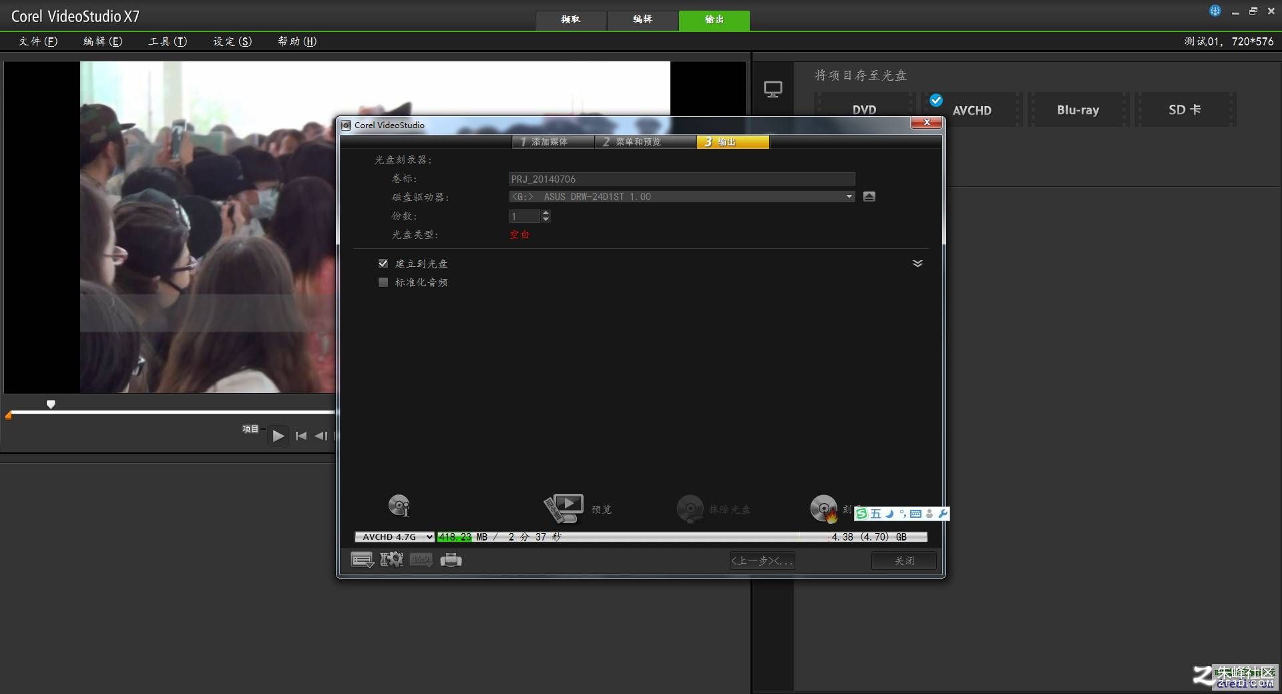
Task: Go to step 1 Add Media
Action: [554, 141]
